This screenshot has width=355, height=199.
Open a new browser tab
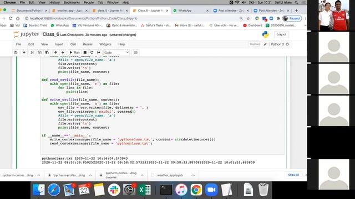296,11
